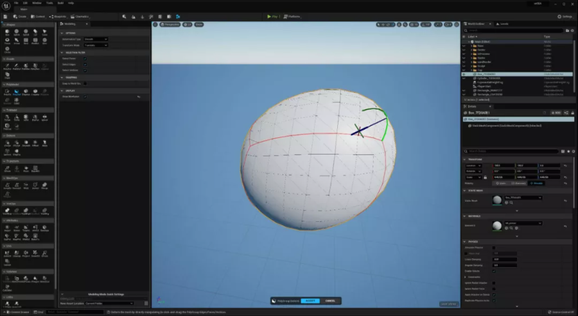Open the Perspective viewport dropdown
The height and width of the screenshot is (316, 578).
[x=170, y=24]
